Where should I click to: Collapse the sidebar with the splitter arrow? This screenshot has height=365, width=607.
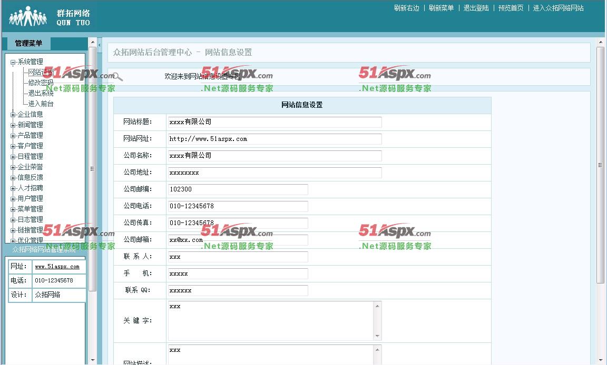pos(100,45)
